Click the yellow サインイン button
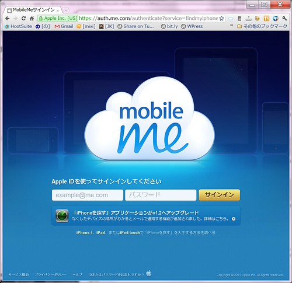The height and width of the screenshot is (283, 292). coord(220,195)
